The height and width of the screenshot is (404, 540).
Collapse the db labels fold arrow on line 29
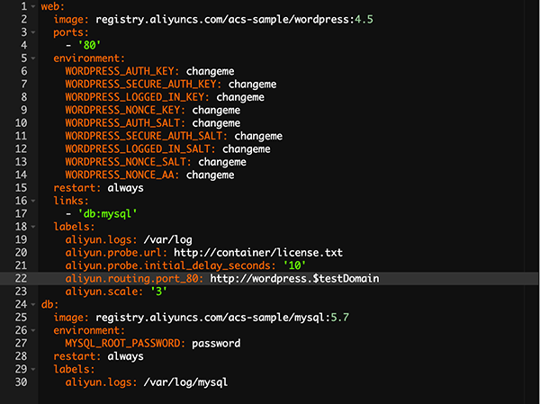[33, 369]
